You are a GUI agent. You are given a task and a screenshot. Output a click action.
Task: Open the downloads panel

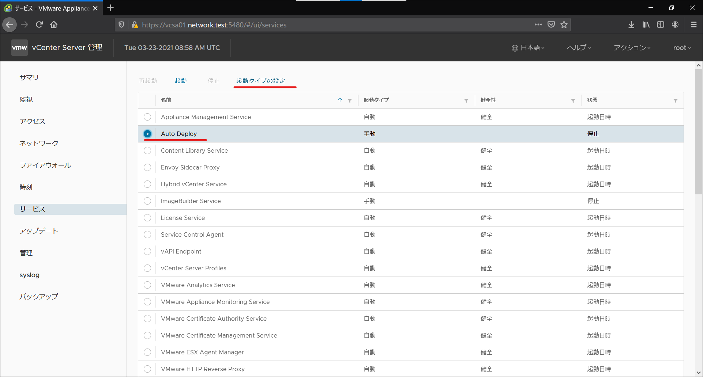tap(631, 24)
